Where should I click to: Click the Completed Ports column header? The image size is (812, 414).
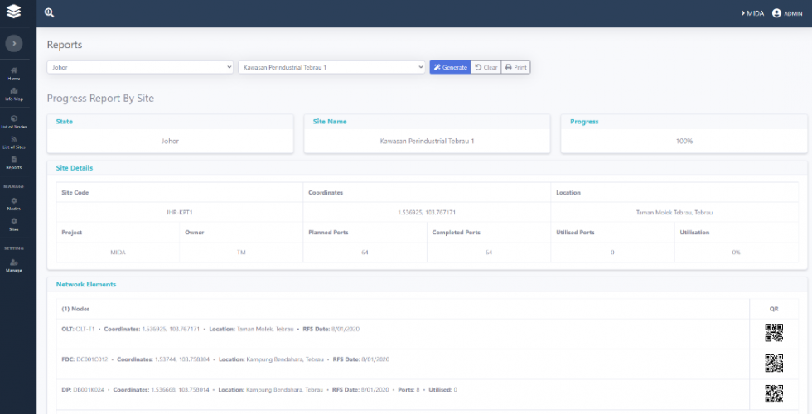coord(457,233)
